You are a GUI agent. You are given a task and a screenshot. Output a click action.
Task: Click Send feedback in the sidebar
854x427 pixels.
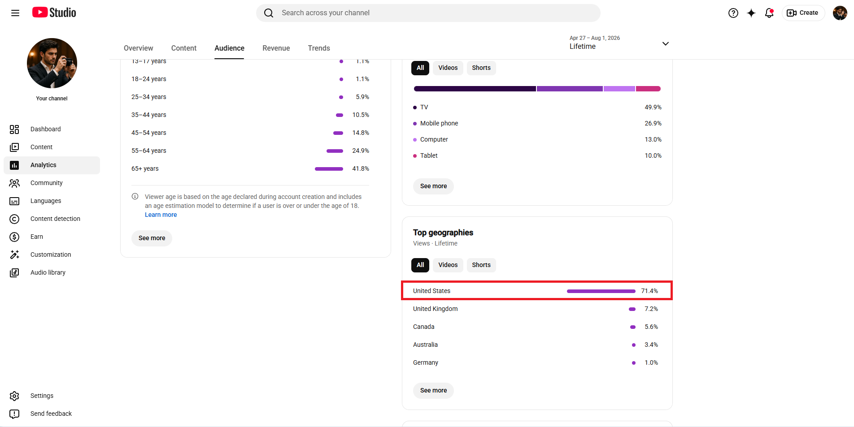[52, 414]
